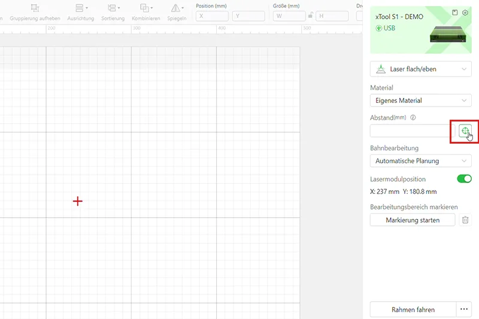Click the USB connection status icon
Image resolution: width=479 pixels, height=319 pixels.
point(378,28)
